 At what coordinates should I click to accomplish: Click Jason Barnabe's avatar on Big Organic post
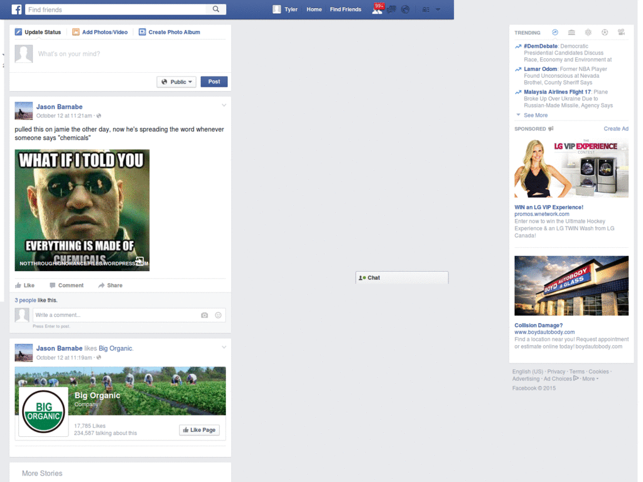(24, 353)
